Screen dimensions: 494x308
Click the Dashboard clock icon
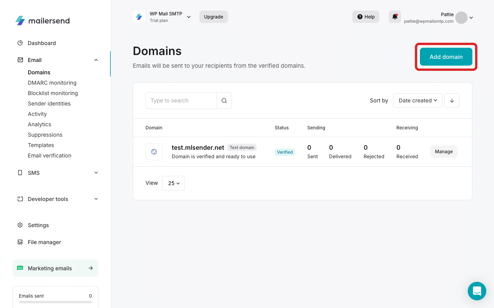20,43
